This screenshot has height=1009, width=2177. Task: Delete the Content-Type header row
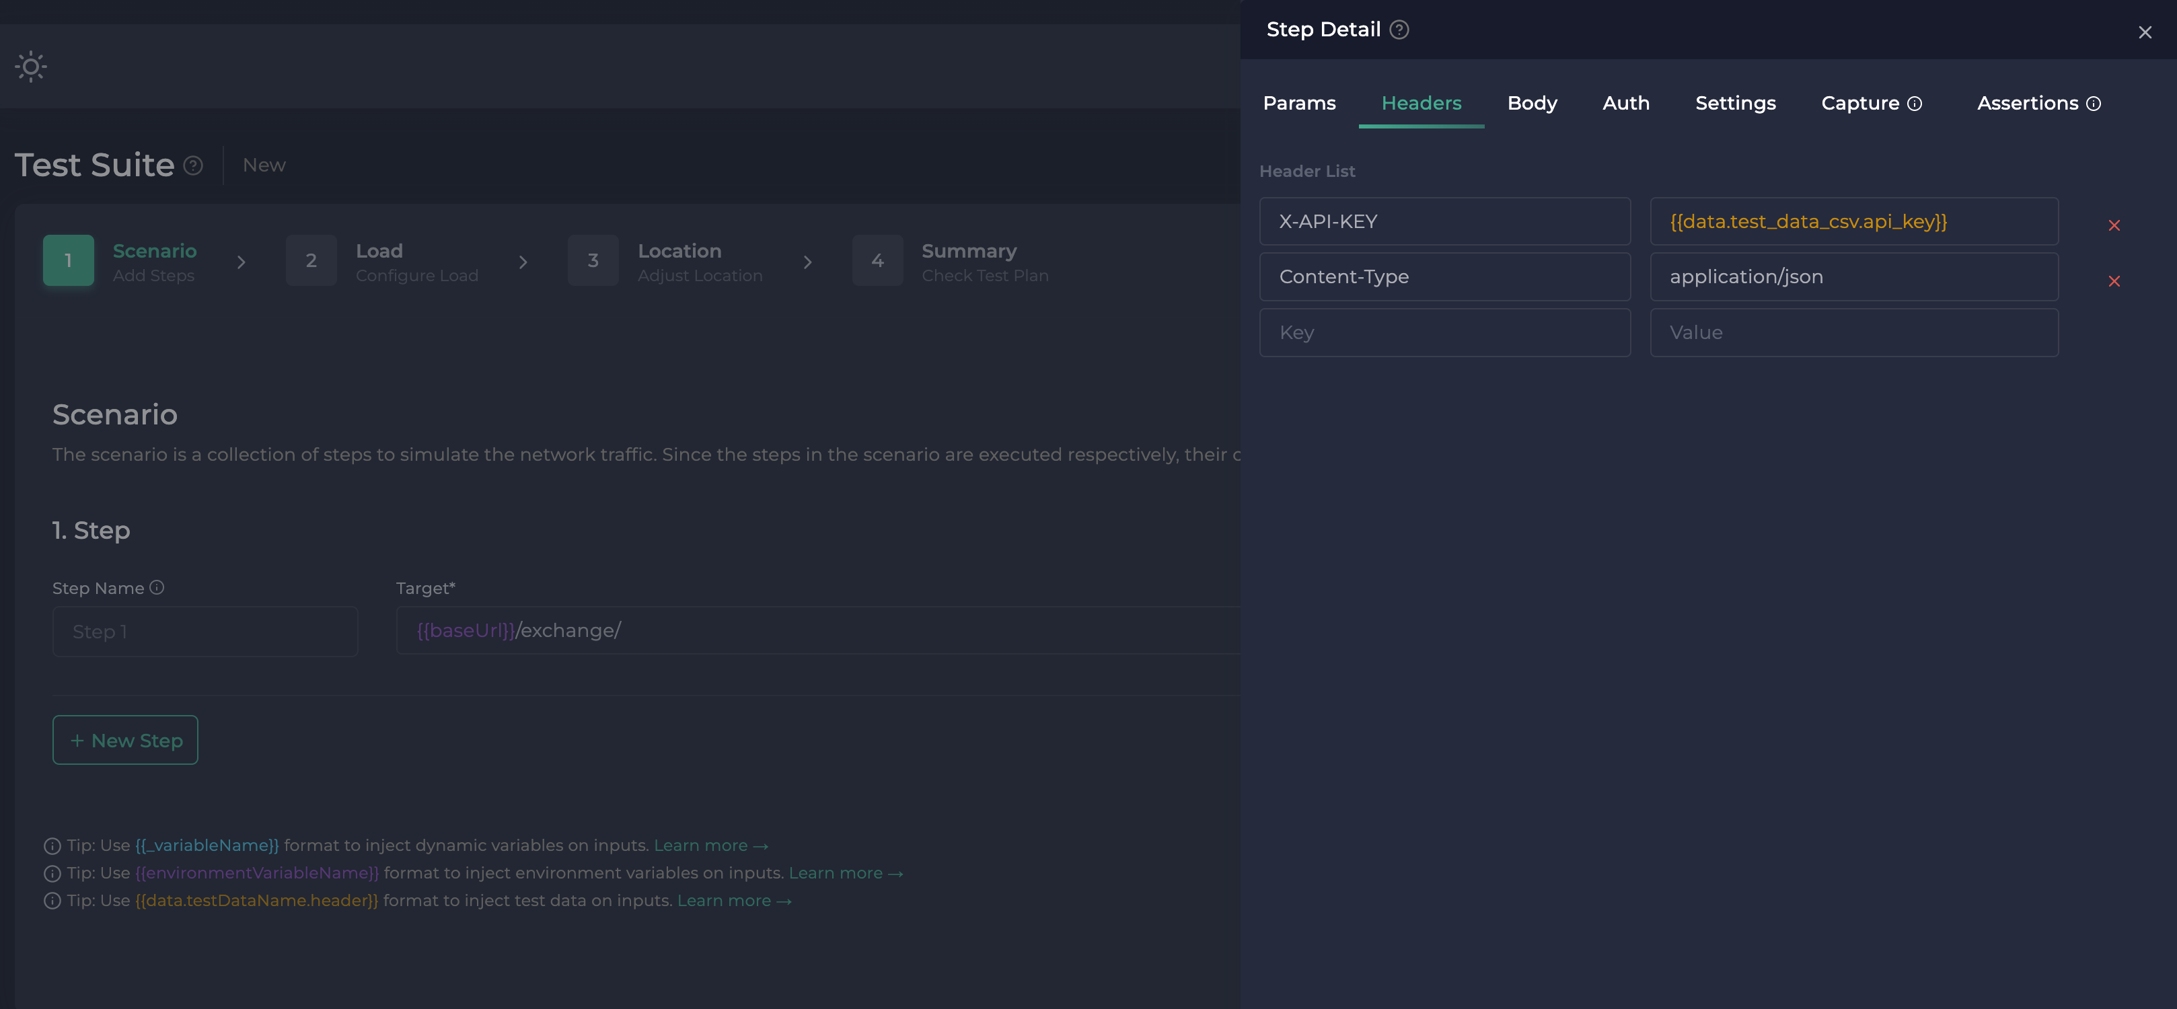click(x=2114, y=281)
